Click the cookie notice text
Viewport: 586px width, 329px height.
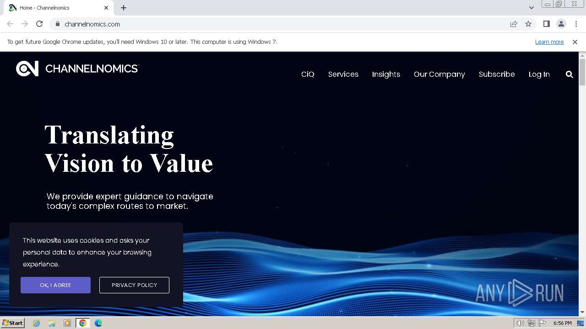coord(87,252)
